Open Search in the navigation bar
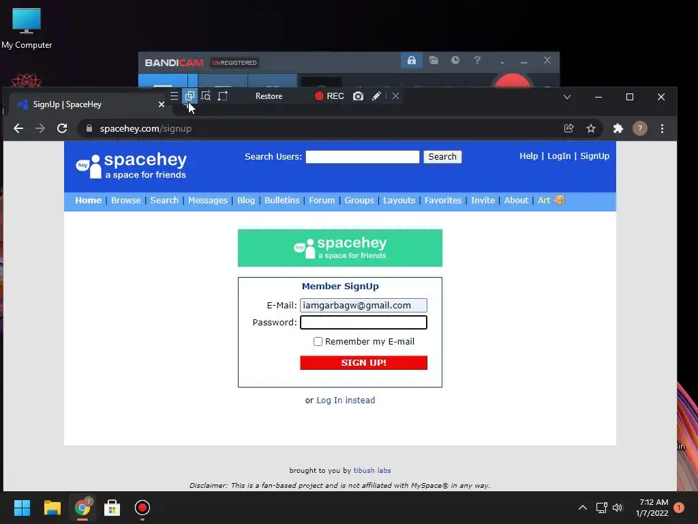The image size is (698, 524). click(x=164, y=201)
